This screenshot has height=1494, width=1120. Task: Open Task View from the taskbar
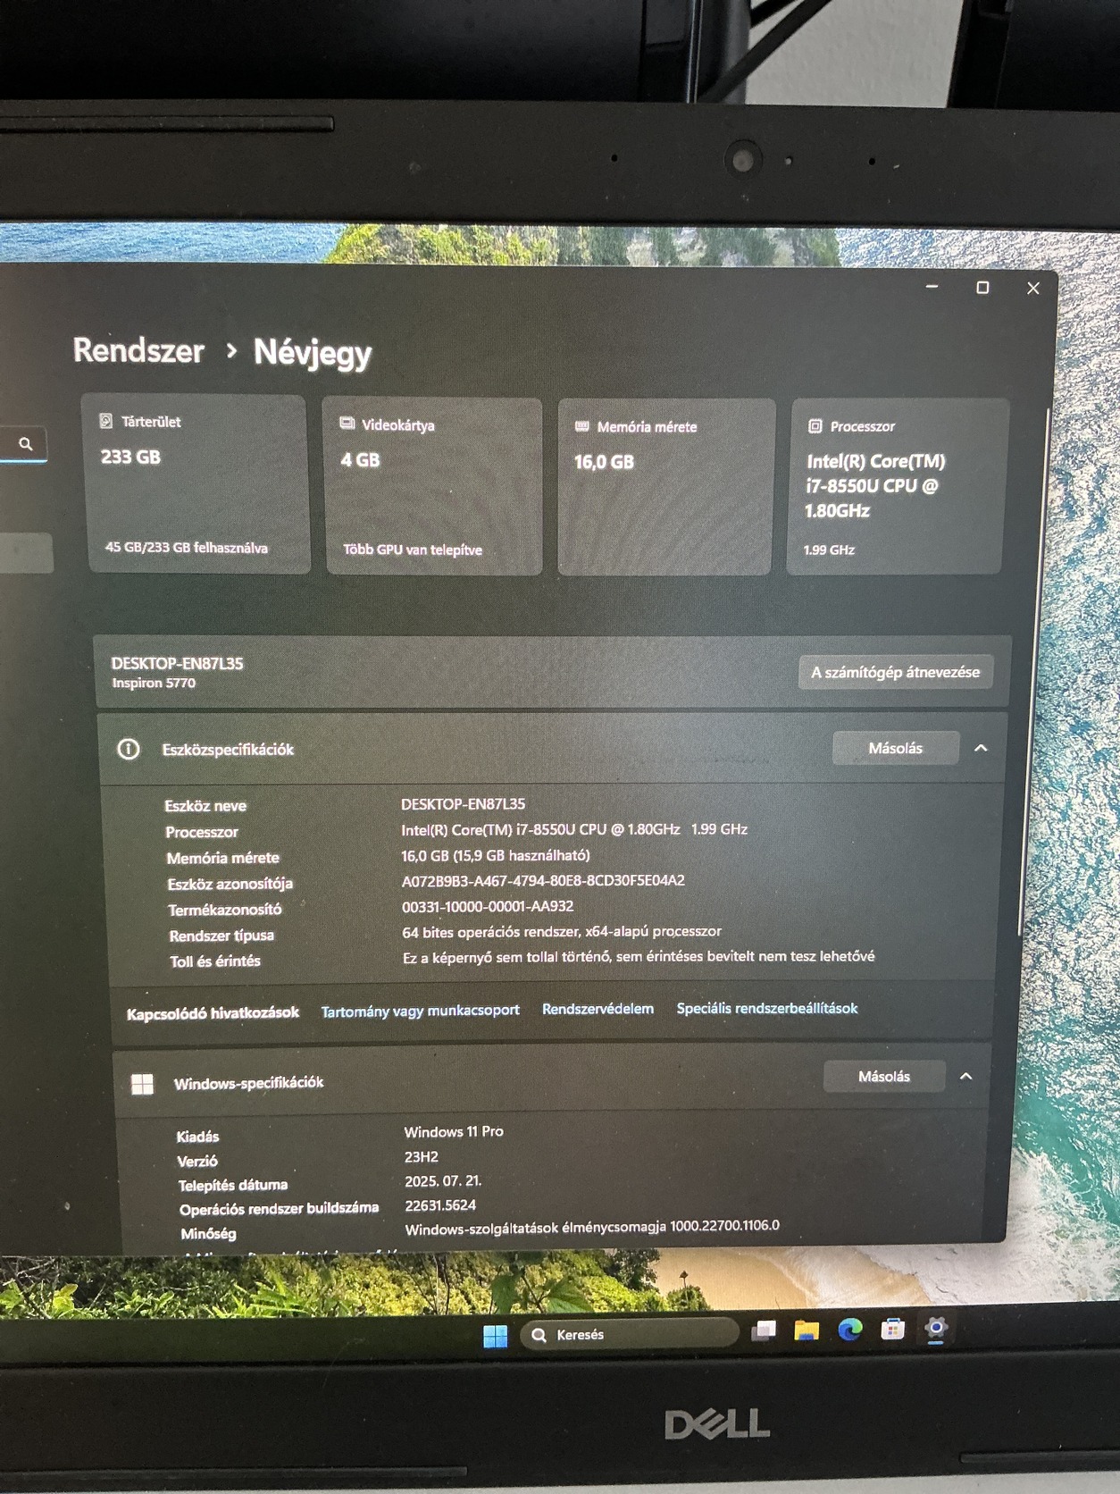click(764, 1331)
